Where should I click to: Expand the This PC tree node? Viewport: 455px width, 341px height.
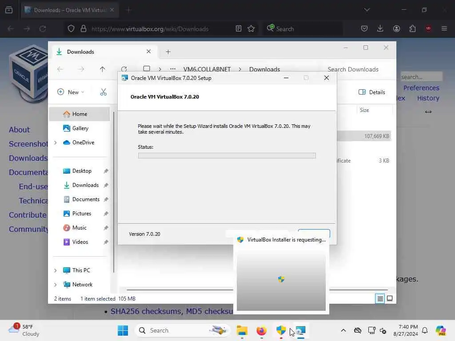(56, 270)
